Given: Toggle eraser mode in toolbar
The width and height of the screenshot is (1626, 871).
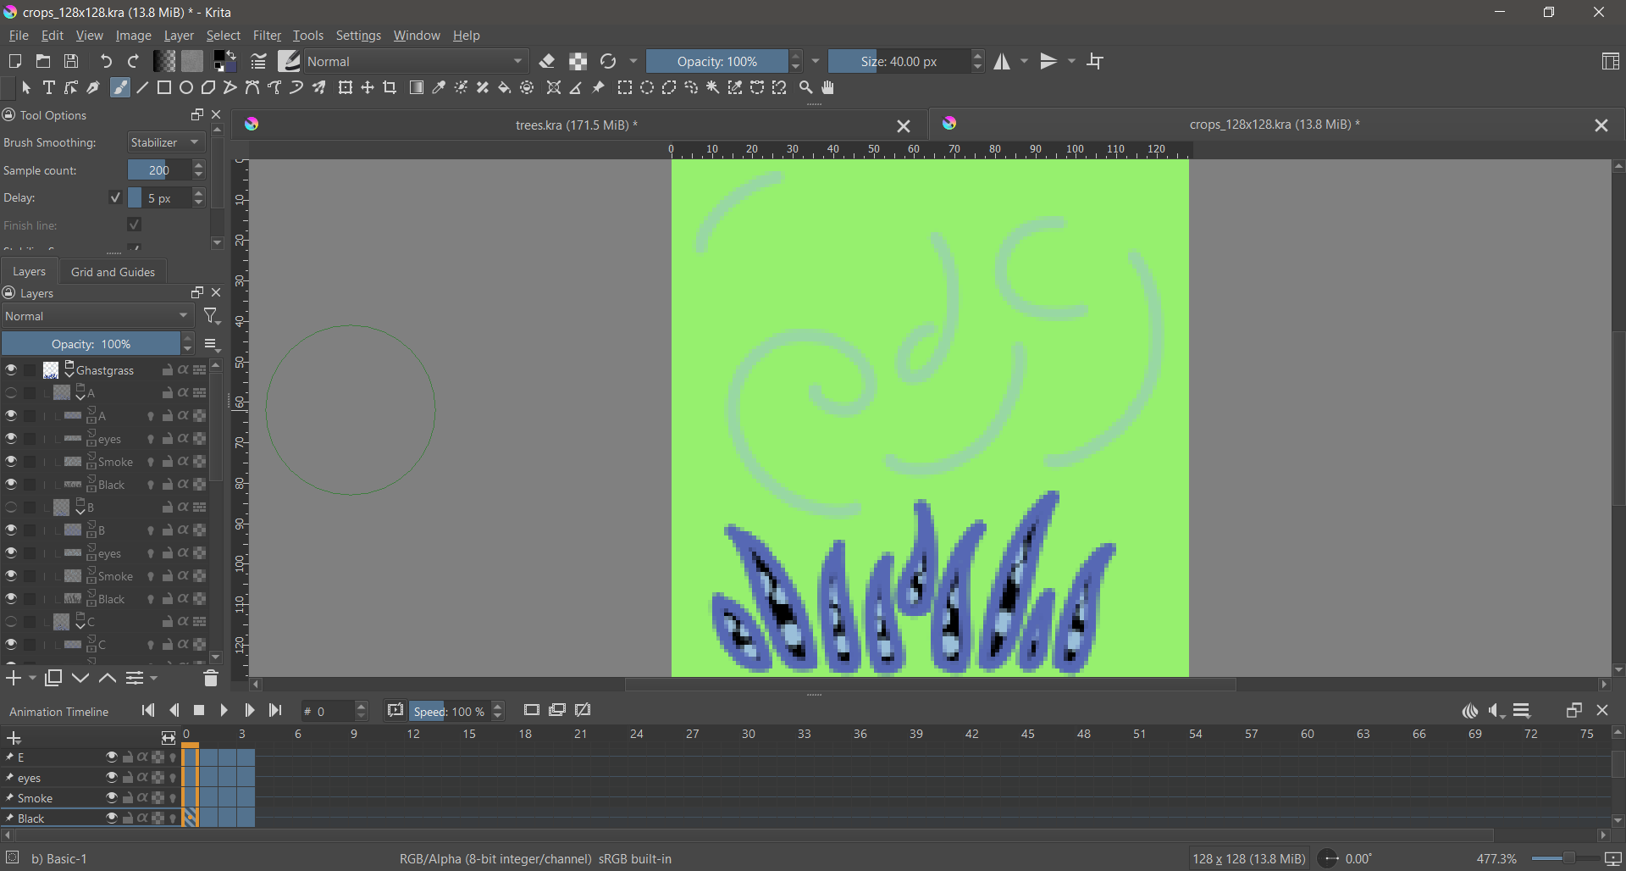Looking at the screenshot, I should point(547,61).
